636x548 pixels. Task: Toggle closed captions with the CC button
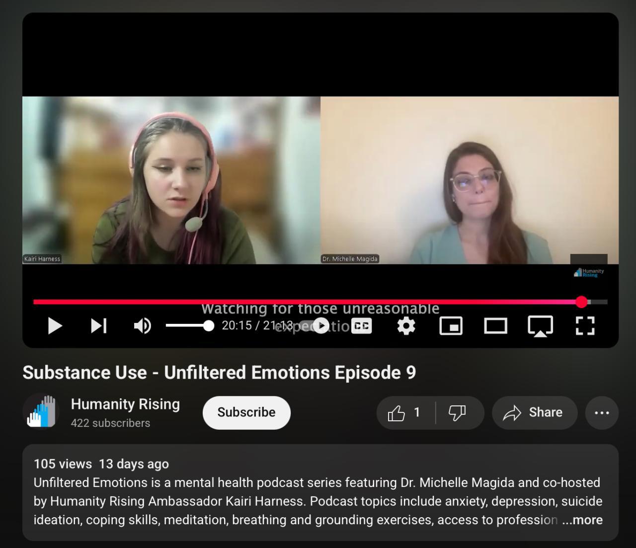click(x=361, y=326)
